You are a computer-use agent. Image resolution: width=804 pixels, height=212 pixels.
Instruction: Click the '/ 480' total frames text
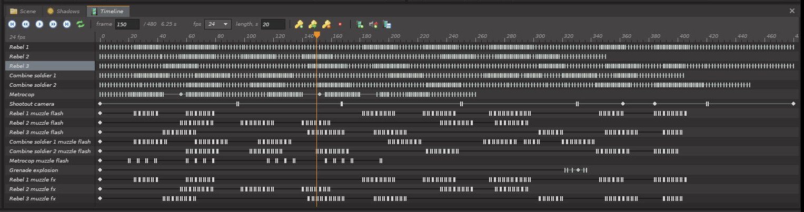150,24
